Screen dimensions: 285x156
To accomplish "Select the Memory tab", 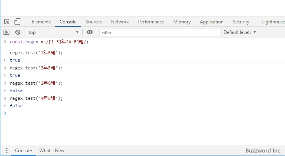I will [x=182, y=22].
